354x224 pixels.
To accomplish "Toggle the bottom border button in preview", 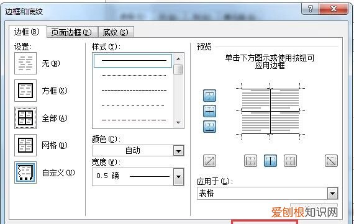I will click(209, 127).
